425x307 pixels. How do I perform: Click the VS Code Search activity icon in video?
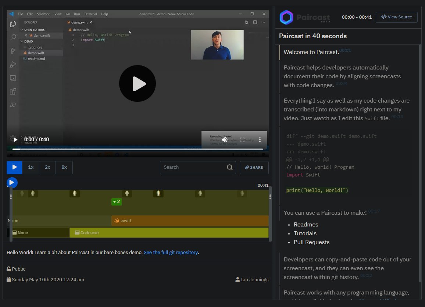coord(13,37)
